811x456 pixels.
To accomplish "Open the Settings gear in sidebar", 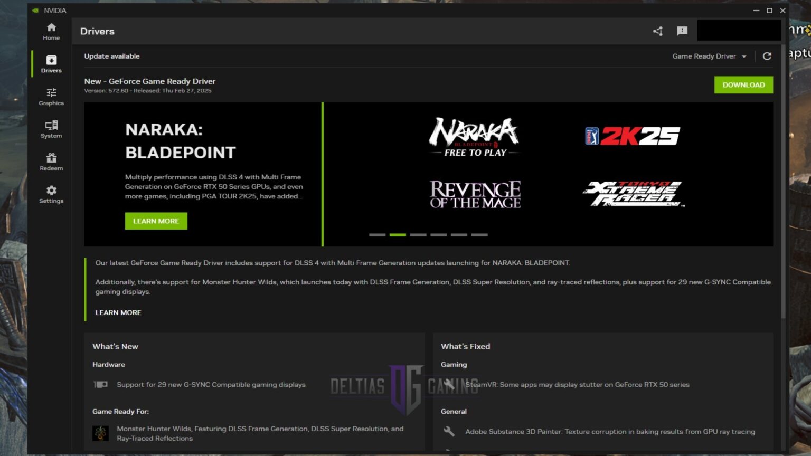I will coord(51,194).
